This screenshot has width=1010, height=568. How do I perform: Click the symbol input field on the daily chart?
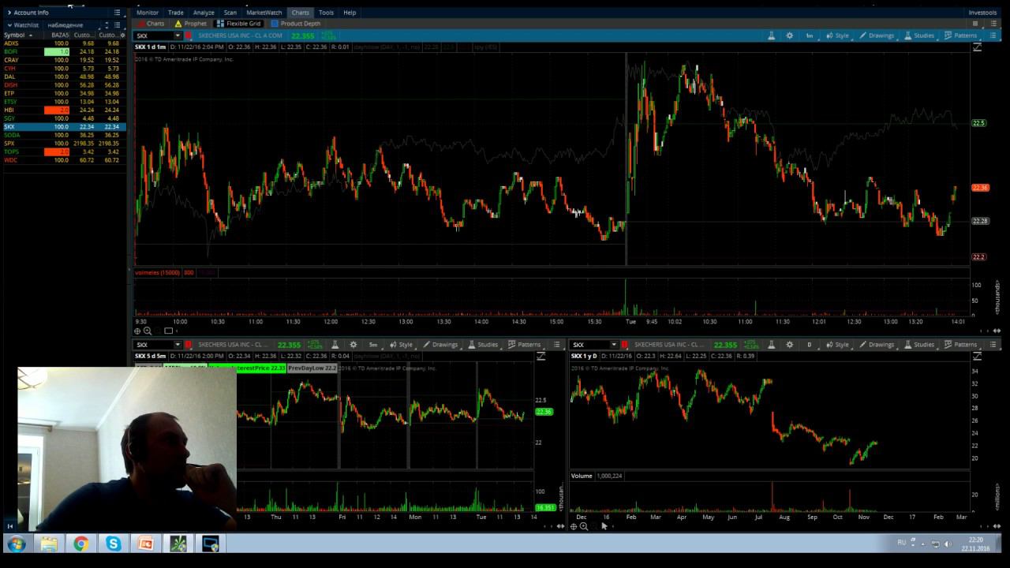coord(590,345)
